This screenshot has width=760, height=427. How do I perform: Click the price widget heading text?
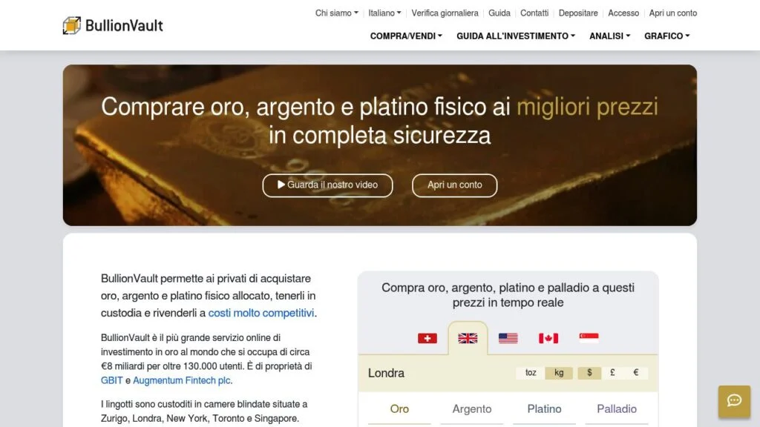pos(508,295)
